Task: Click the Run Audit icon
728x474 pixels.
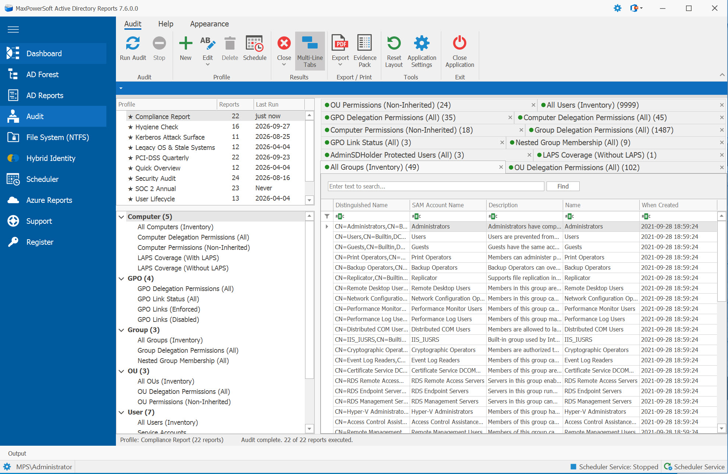Action: [133, 43]
